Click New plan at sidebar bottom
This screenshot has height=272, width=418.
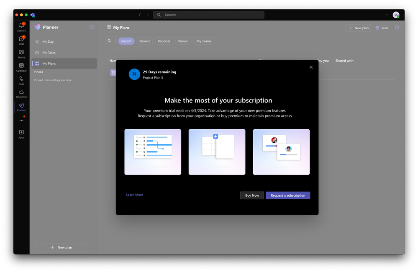click(64, 247)
